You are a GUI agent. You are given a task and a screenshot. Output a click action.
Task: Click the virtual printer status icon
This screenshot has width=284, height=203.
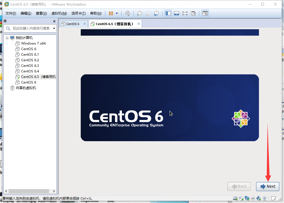(252, 198)
